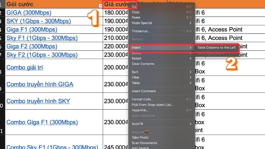Click the Combo truyền hình SKY link
The image size is (265, 149).
pyautogui.click(x=39, y=101)
